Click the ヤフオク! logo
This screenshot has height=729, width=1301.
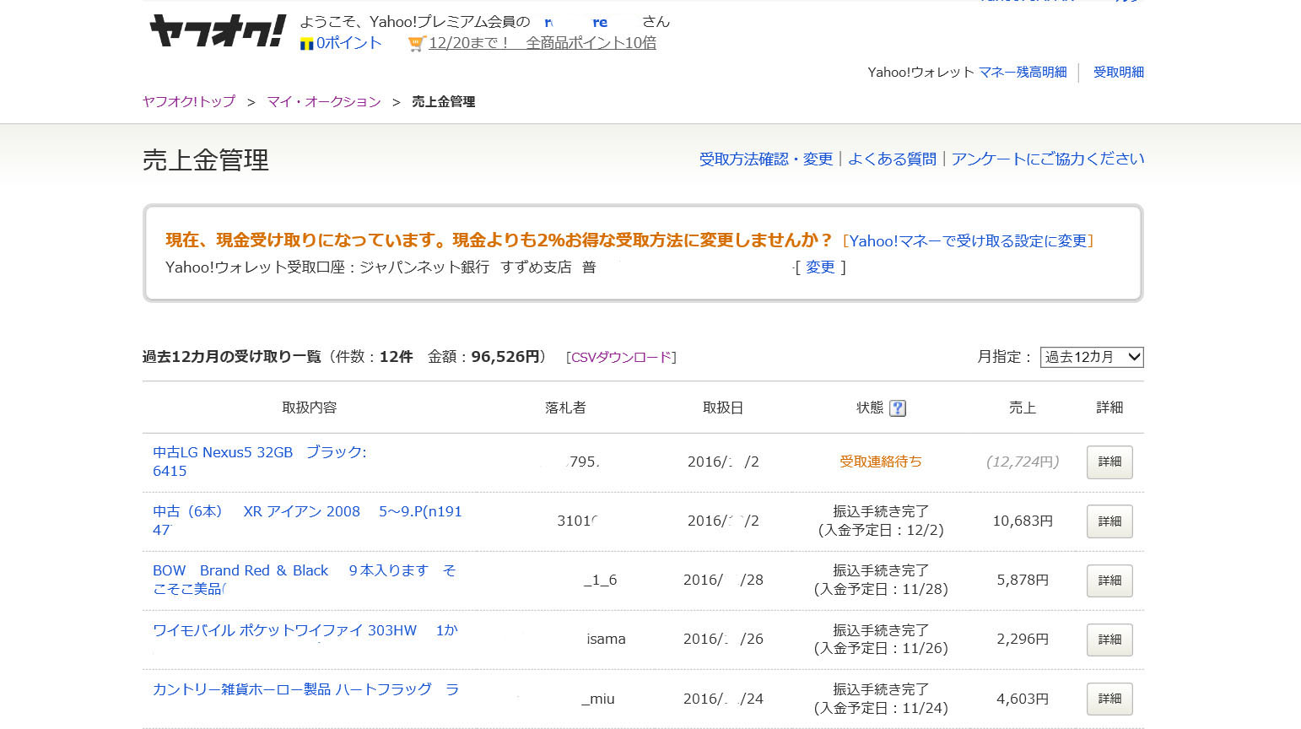point(218,32)
